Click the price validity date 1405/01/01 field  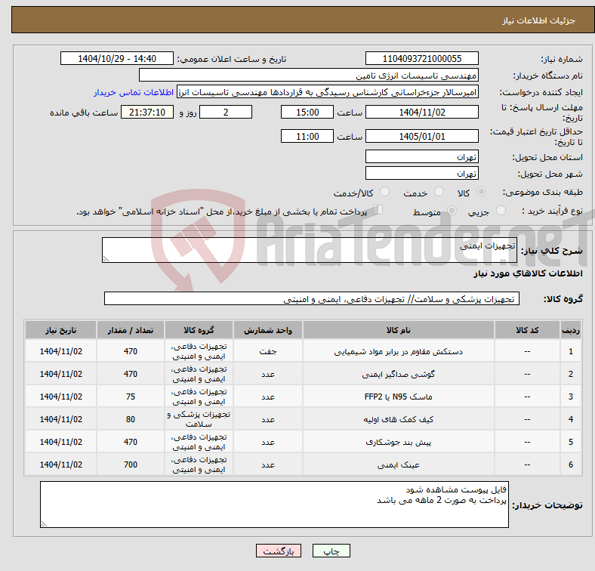[x=421, y=136]
